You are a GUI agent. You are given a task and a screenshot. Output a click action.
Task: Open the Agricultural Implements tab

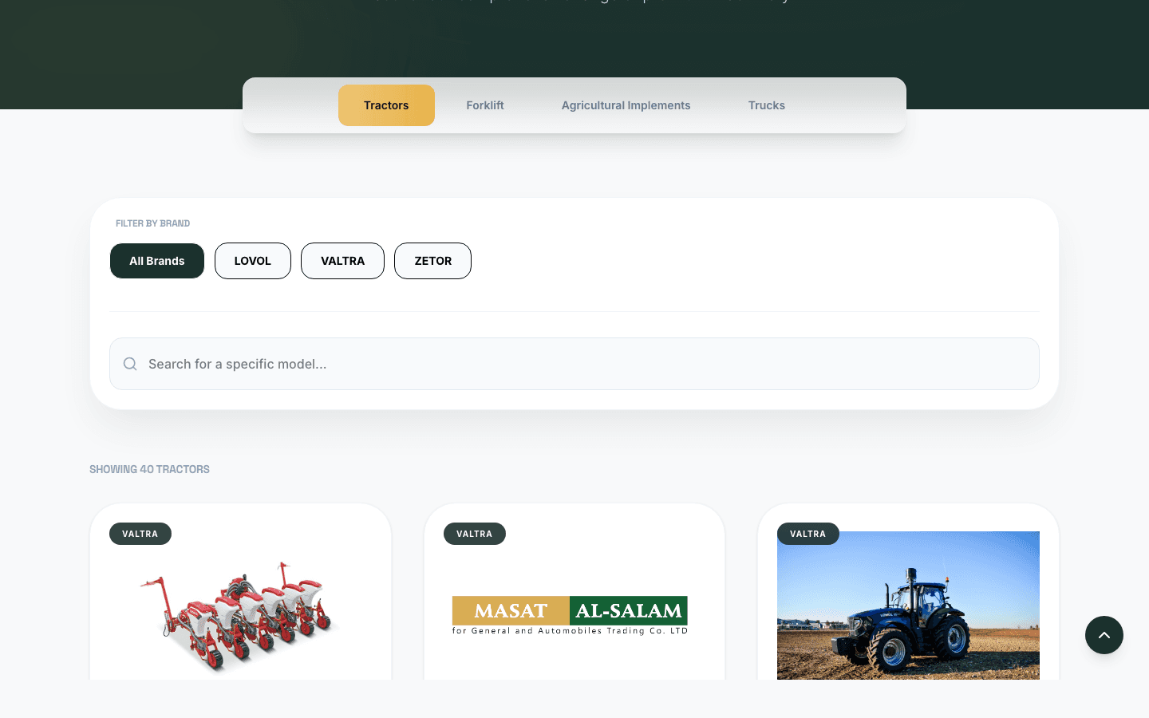point(626,105)
